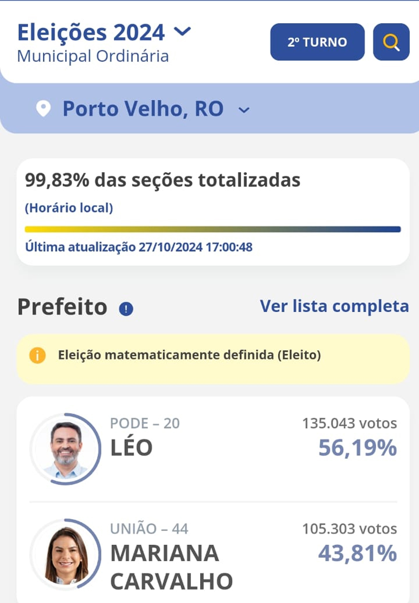Tap the location pin icon
The width and height of the screenshot is (419, 603).
tap(43, 109)
